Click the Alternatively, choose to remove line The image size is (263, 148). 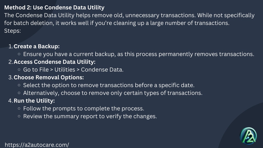(113, 93)
